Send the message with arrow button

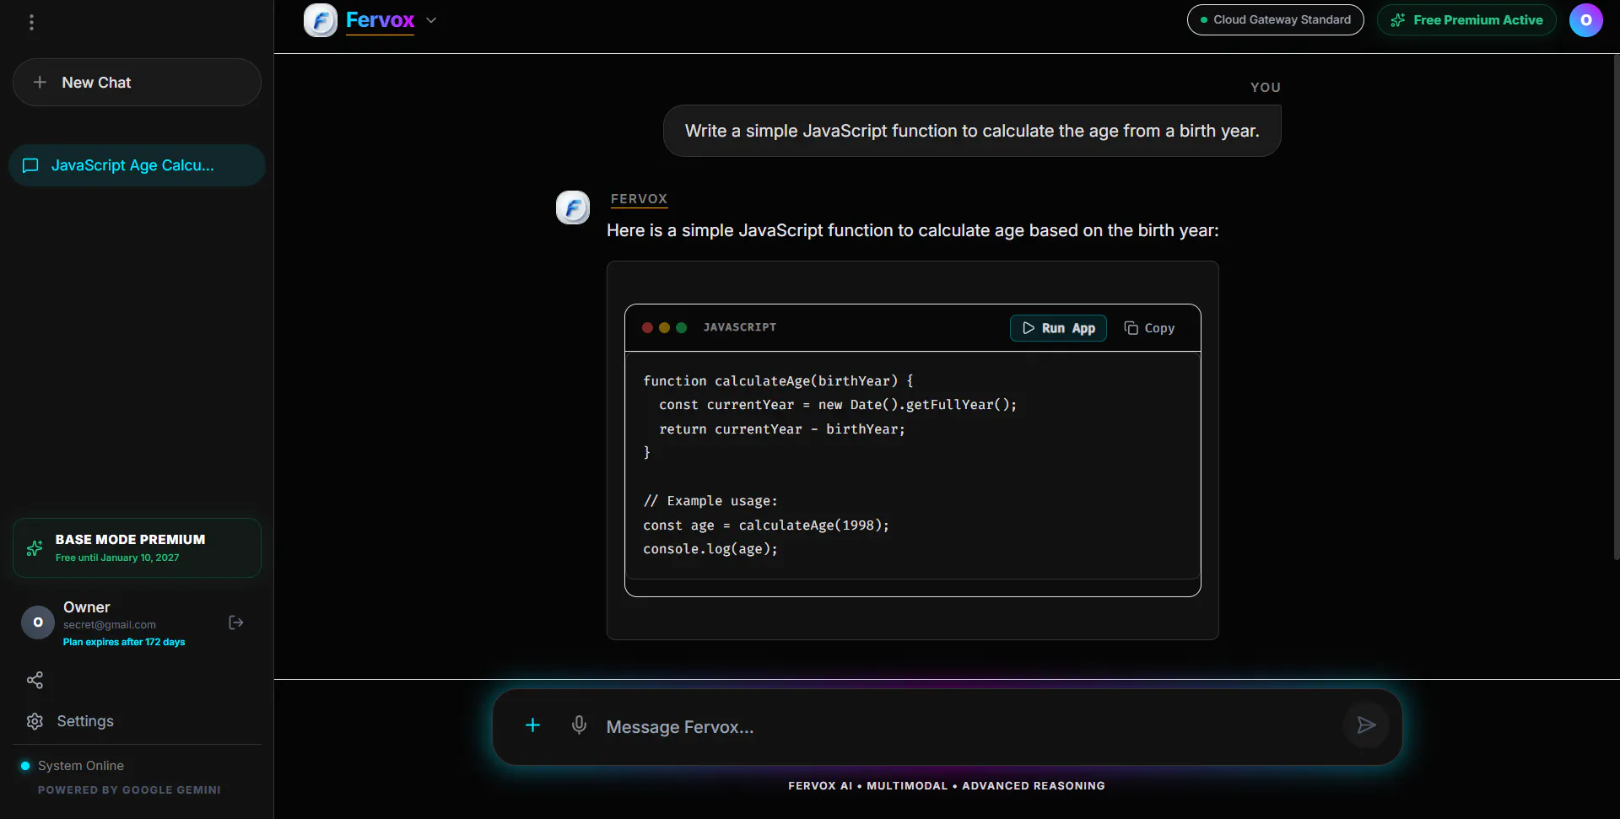1366,725
